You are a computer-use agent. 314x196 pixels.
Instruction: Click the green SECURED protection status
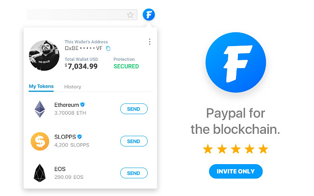click(126, 66)
